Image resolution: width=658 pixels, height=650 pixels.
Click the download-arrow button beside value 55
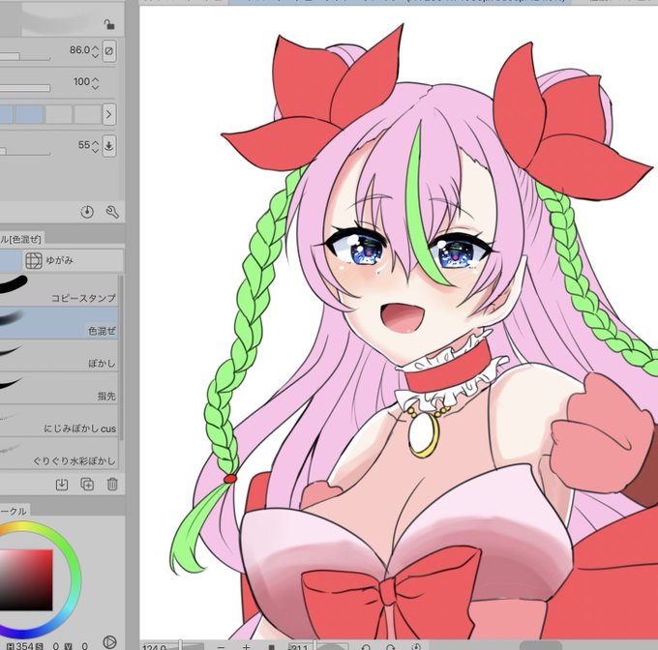point(109,145)
